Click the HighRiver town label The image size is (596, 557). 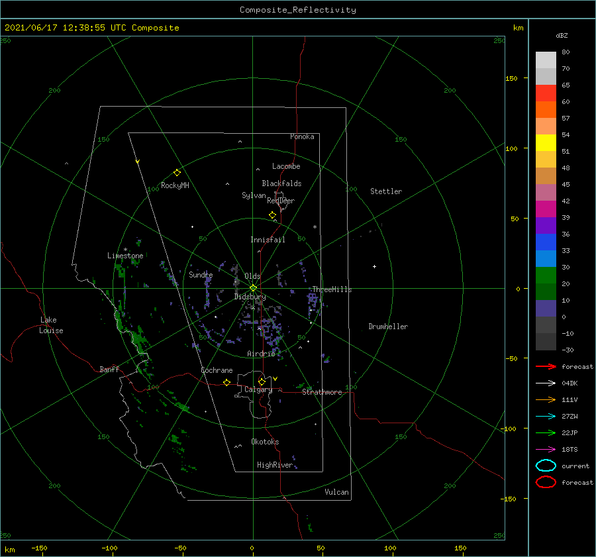pyautogui.click(x=275, y=465)
